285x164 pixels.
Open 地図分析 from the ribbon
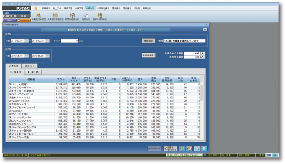coord(86,17)
